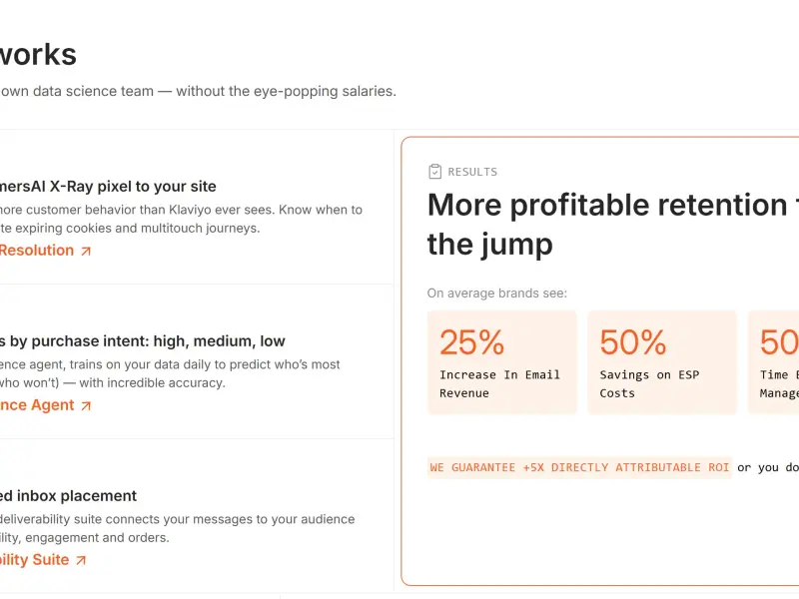Select the purchase intent high, medium, low heading
799x599 pixels.
click(x=143, y=341)
